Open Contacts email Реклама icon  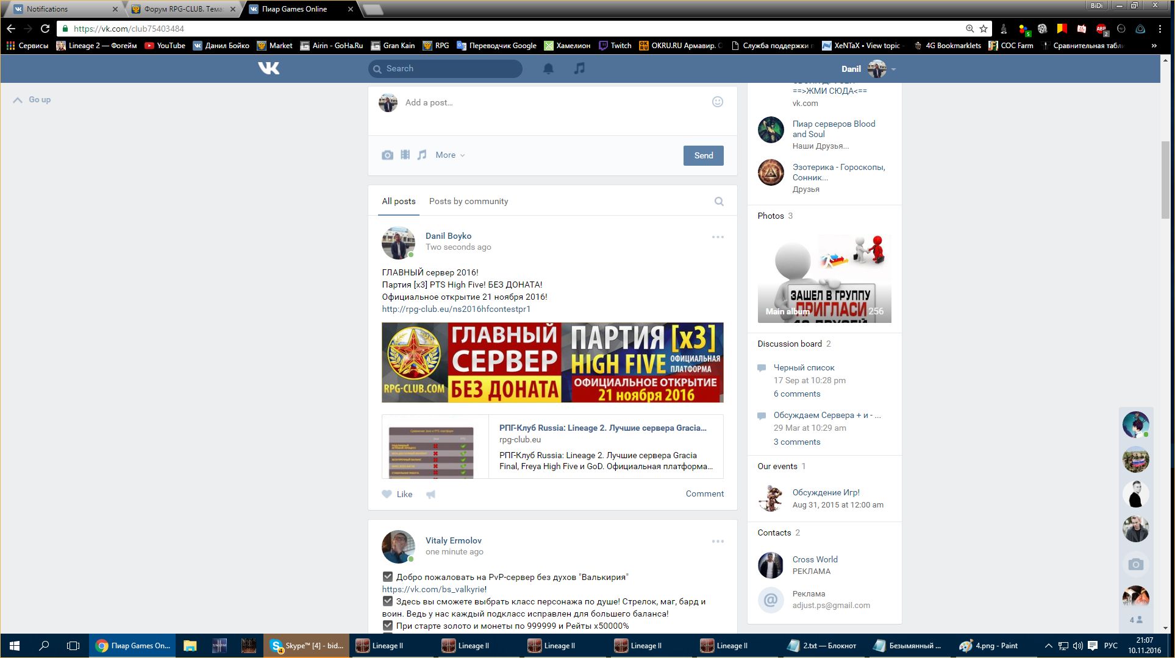(x=770, y=600)
